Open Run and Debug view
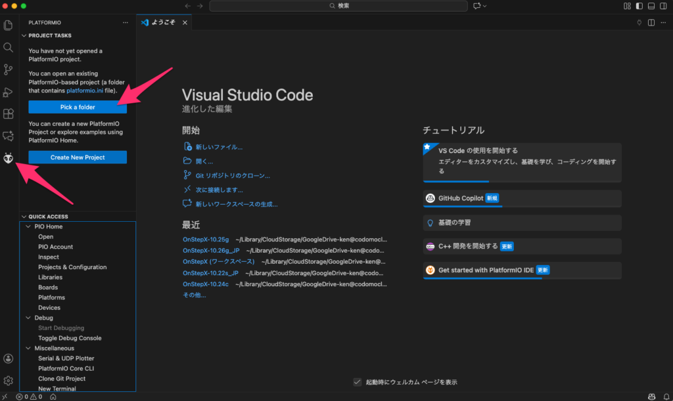The width and height of the screenshot is (673, 401). tap(9, 92)
